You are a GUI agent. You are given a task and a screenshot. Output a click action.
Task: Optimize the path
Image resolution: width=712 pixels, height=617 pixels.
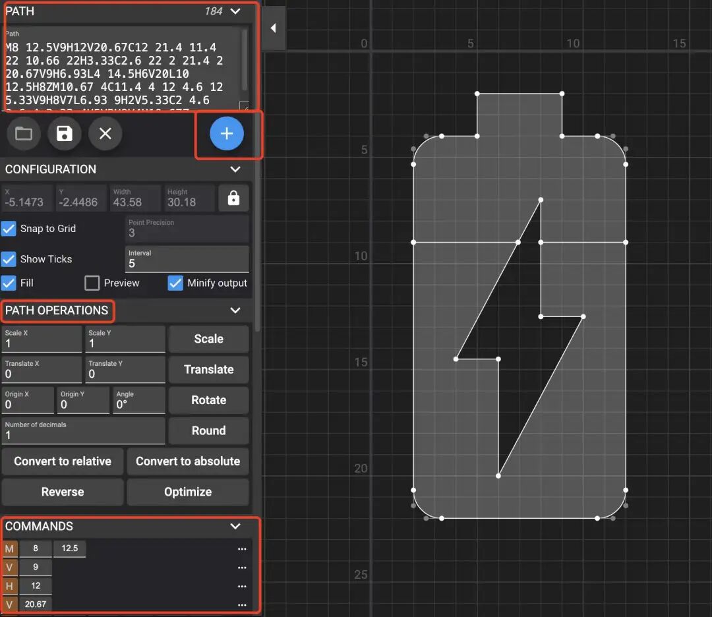(x=188, y=492)
